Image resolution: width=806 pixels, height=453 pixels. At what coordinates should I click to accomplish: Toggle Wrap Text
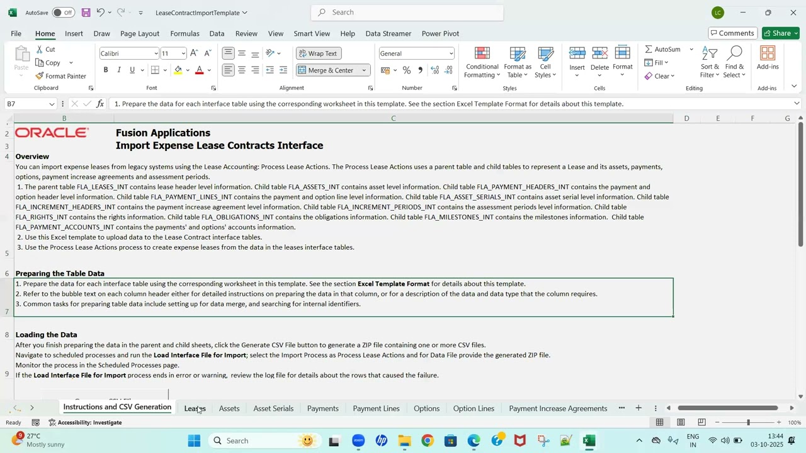pyautogui.click(x=319, y=53)
